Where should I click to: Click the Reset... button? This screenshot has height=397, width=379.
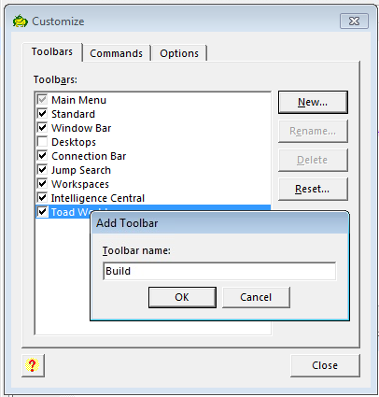[x=313, y=189]
